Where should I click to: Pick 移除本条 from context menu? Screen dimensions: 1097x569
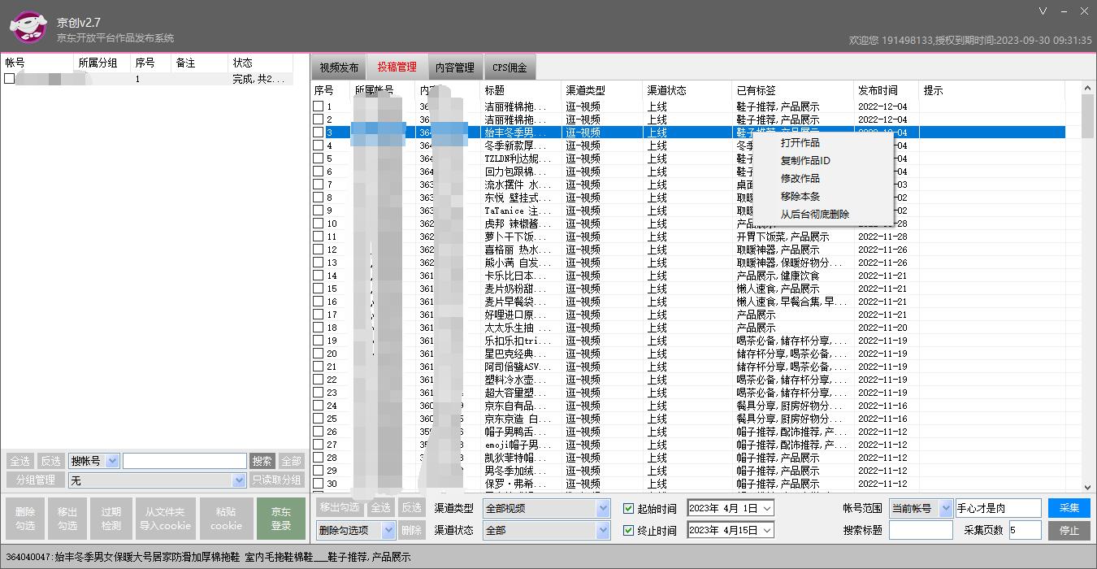click(x=800, y=196)
